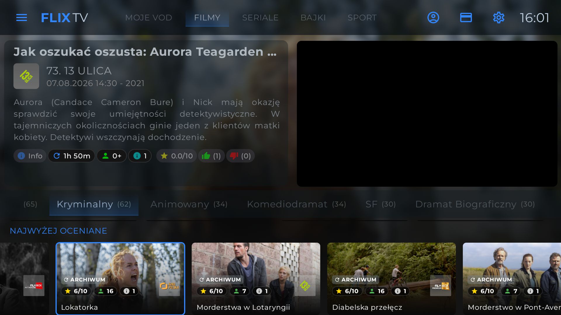The image size is (561, 315).
Task: Select the partially hidden (65) genre category
Action: pyautogui.click(x=30, y=204)
